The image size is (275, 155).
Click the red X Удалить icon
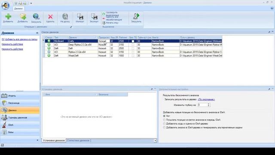click(x=50, y=16)
